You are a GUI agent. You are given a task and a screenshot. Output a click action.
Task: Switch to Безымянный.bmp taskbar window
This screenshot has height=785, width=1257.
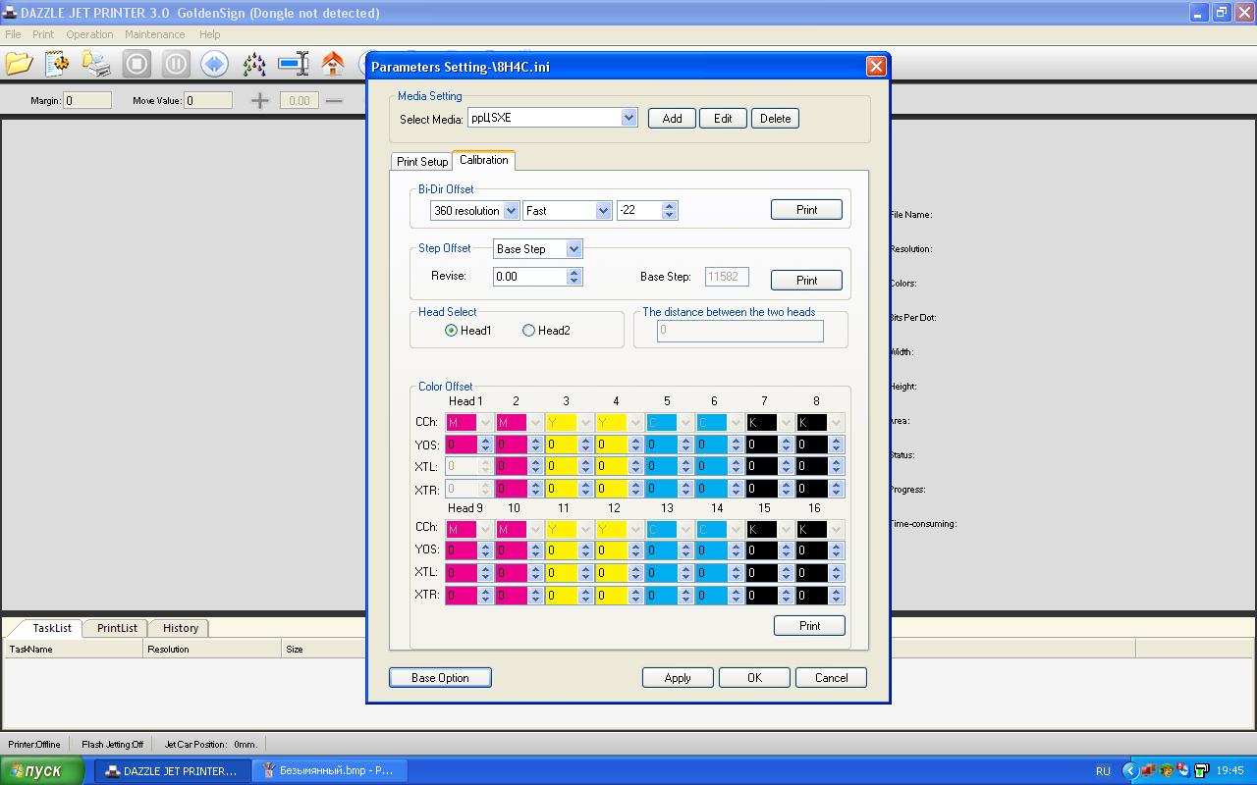point(330,771)
